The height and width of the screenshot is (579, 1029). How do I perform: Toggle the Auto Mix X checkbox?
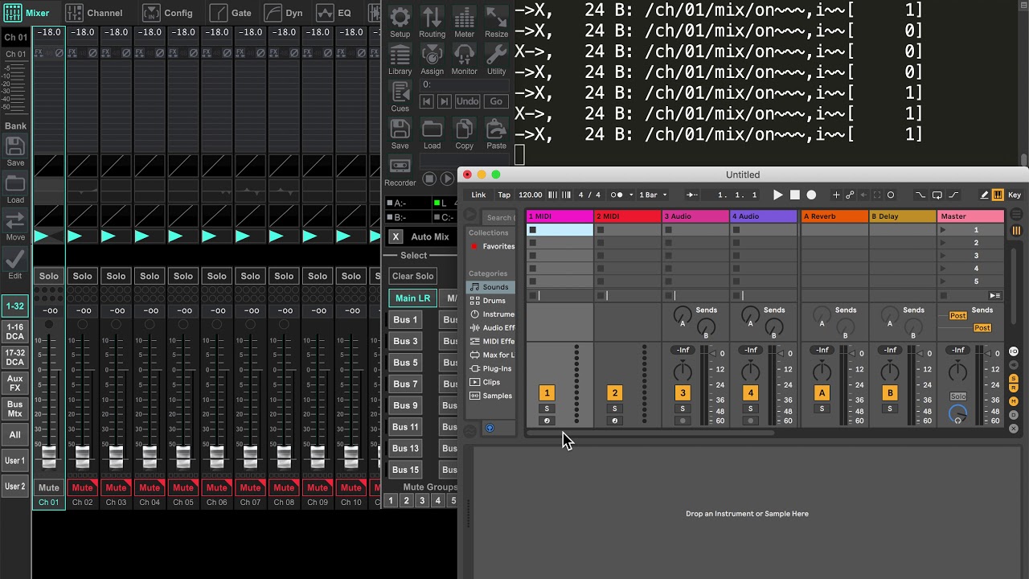pos(396,236)
